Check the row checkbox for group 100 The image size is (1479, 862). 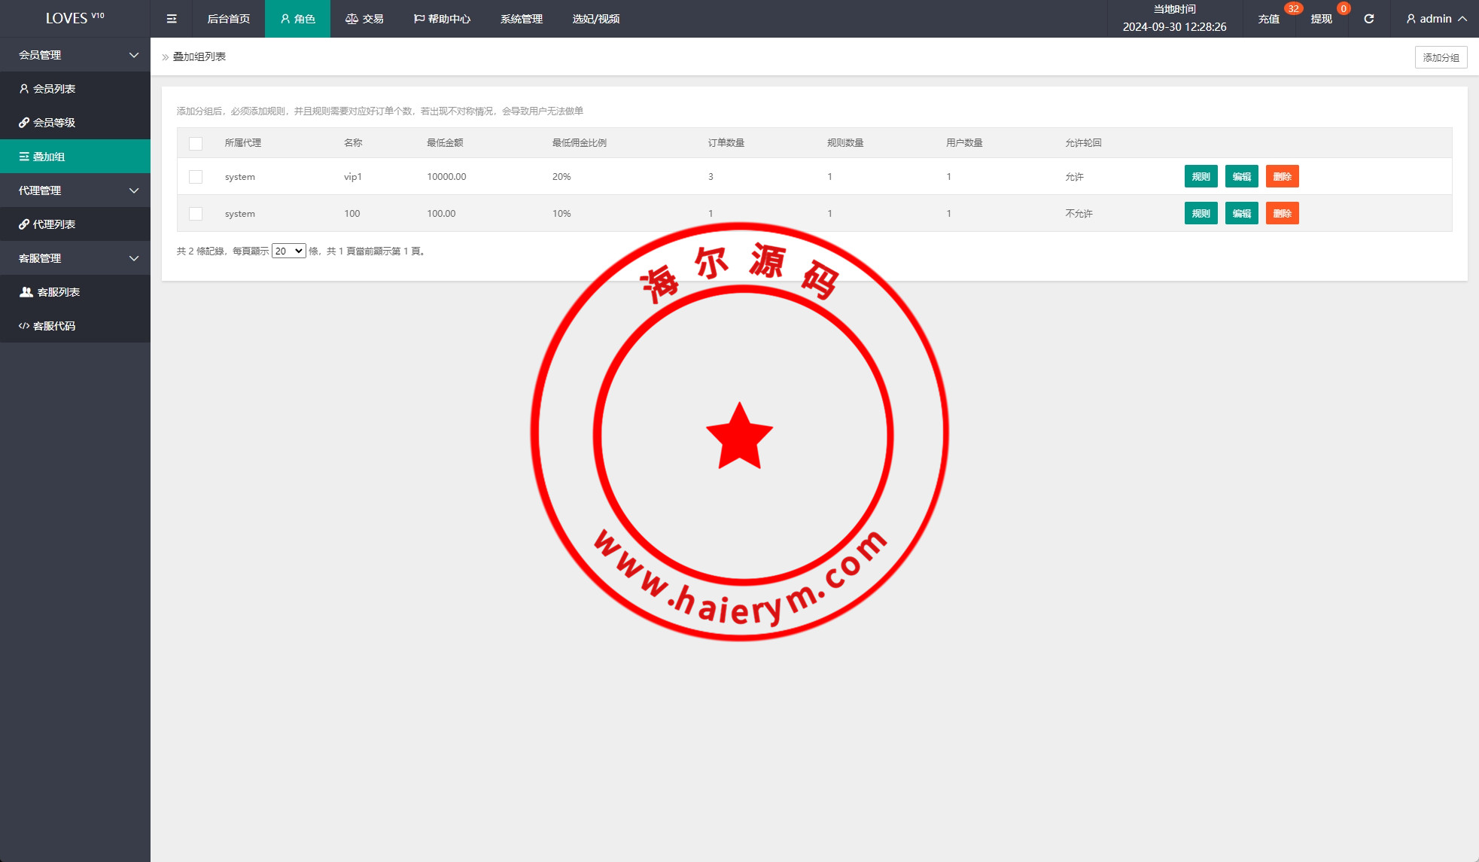point(196,214)
